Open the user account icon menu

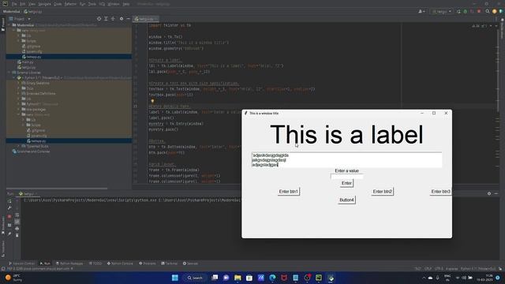(421, 11)
